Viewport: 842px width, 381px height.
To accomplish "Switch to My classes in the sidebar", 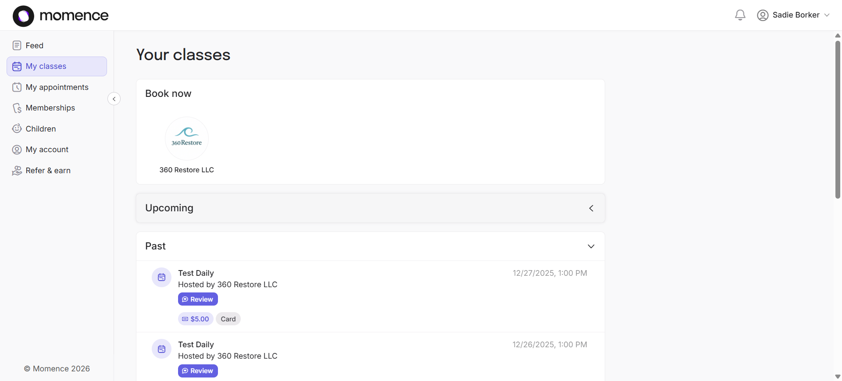I will pyautogui.click(x=46, y=66).
